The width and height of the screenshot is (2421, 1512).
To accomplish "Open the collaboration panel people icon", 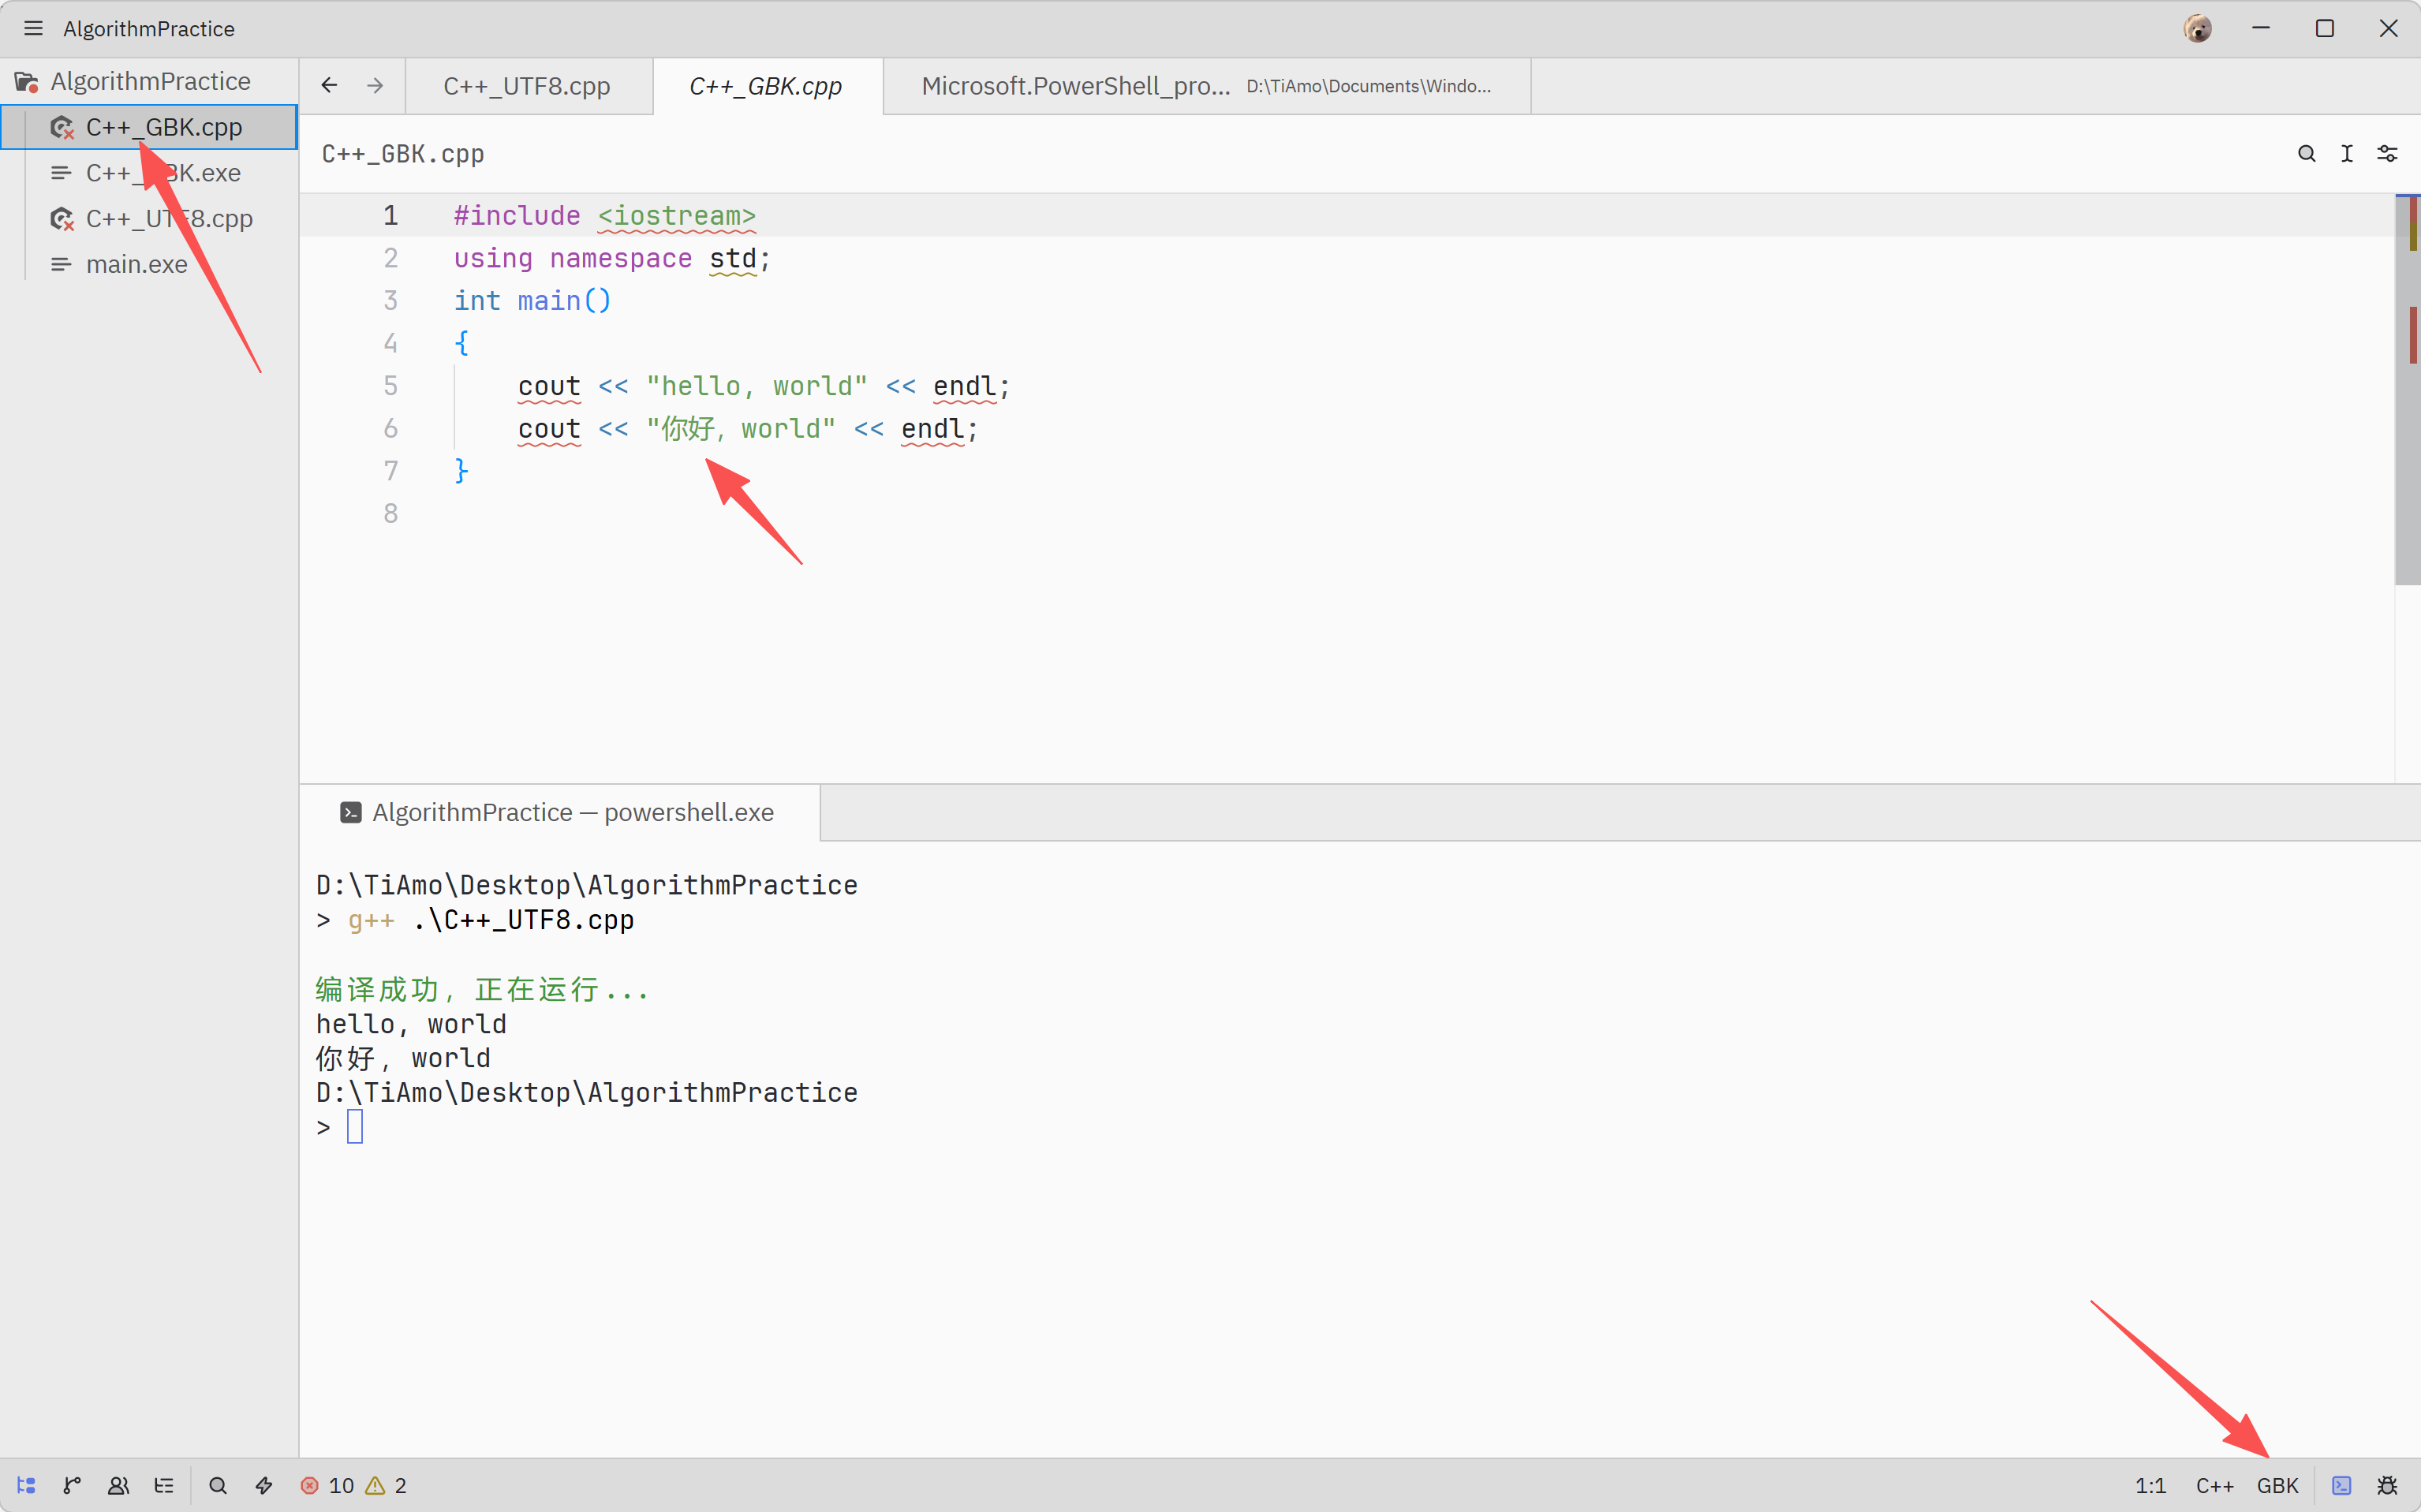I will tap(118, 1485).
